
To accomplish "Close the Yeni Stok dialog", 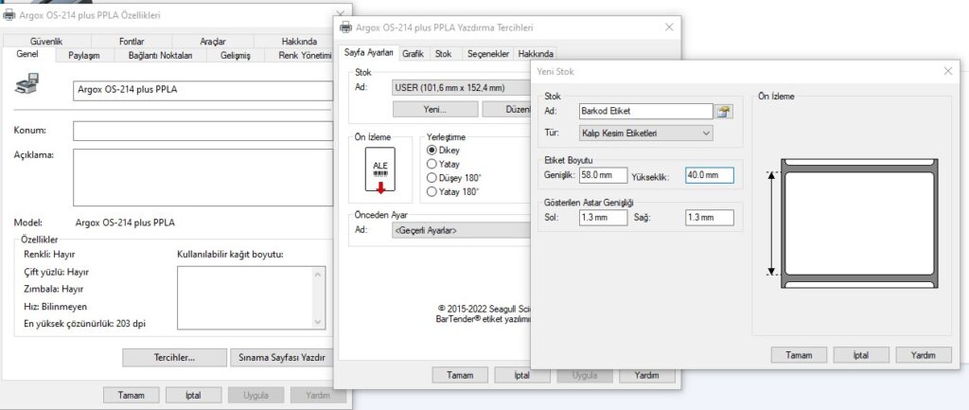I will pos(947,71).
